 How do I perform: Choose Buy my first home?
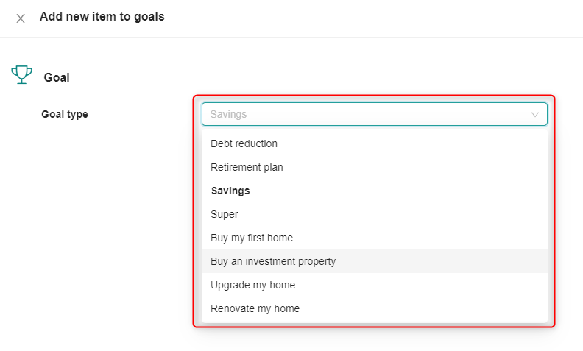point(375,238)
